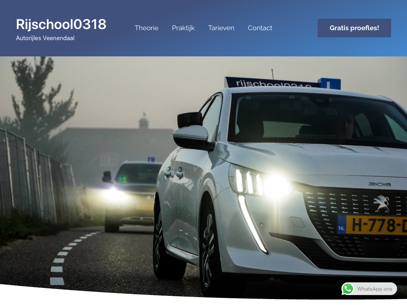Image resolution: width=407 pixels, height=305 pixels.
Task: Go to the Tarieven page
Action: click(221, 28)
